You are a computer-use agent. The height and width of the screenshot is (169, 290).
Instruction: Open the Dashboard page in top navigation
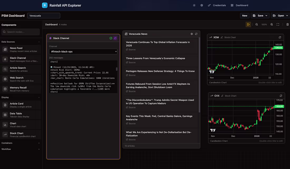[239, 5]
